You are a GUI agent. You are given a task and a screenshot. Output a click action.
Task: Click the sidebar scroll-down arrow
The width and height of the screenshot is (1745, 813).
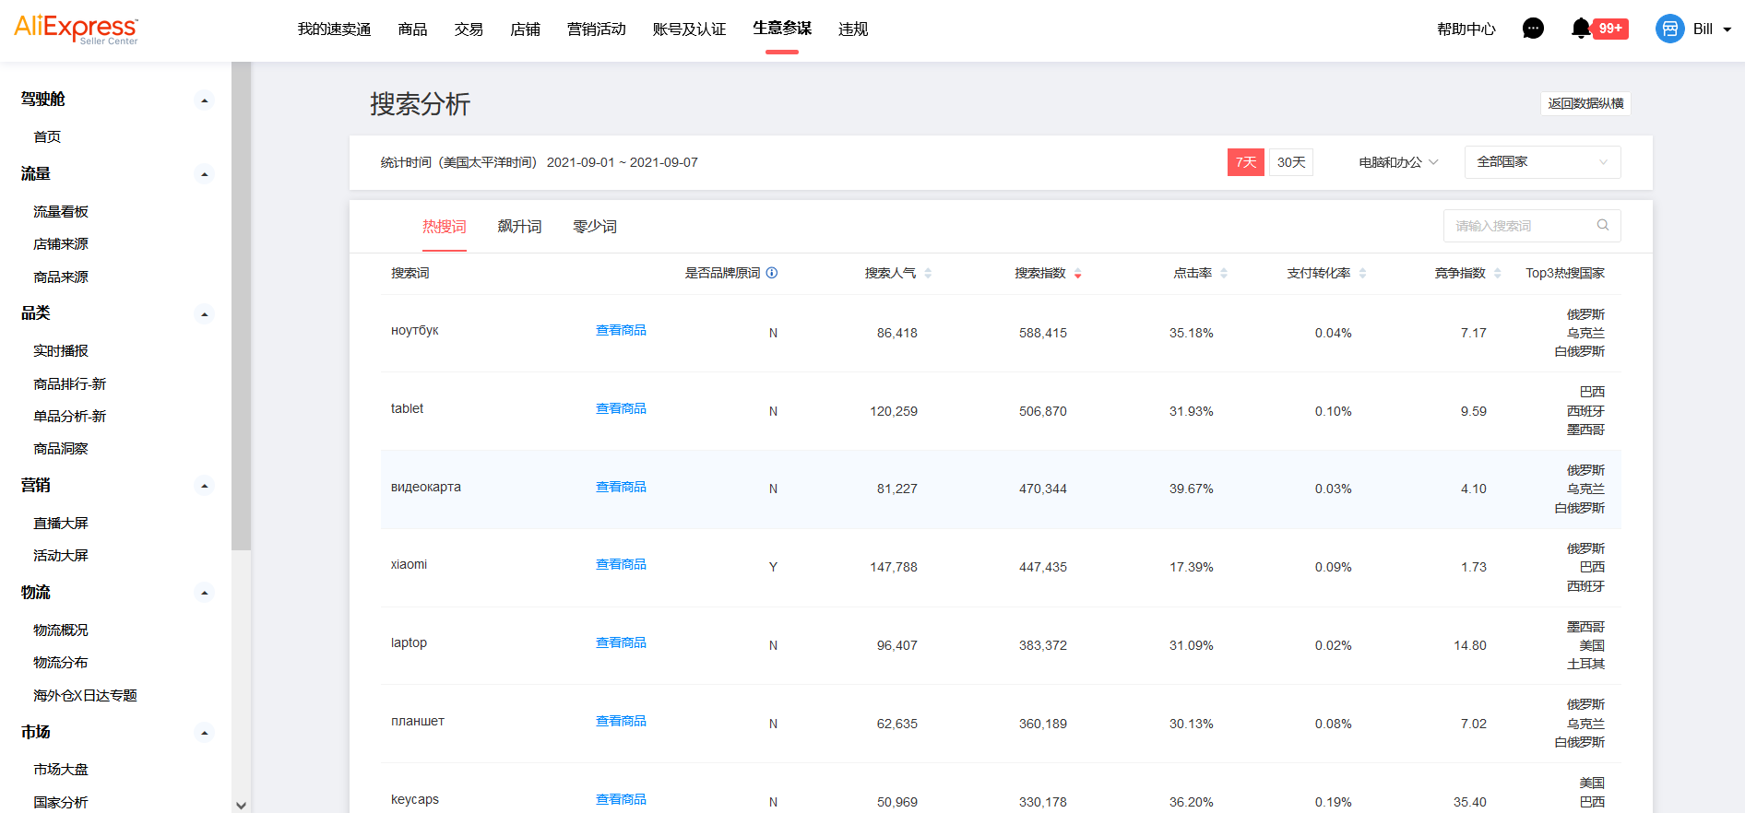[x=242, y=805]
